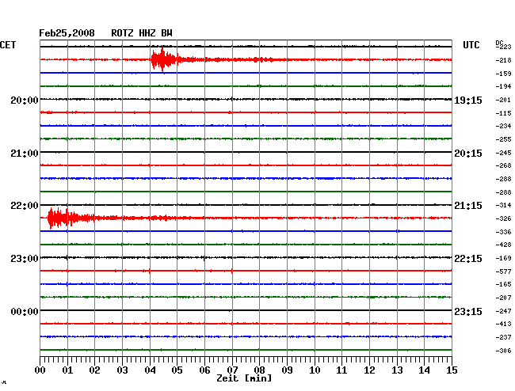Click the CET time label 20:00

tap(25, 101)
